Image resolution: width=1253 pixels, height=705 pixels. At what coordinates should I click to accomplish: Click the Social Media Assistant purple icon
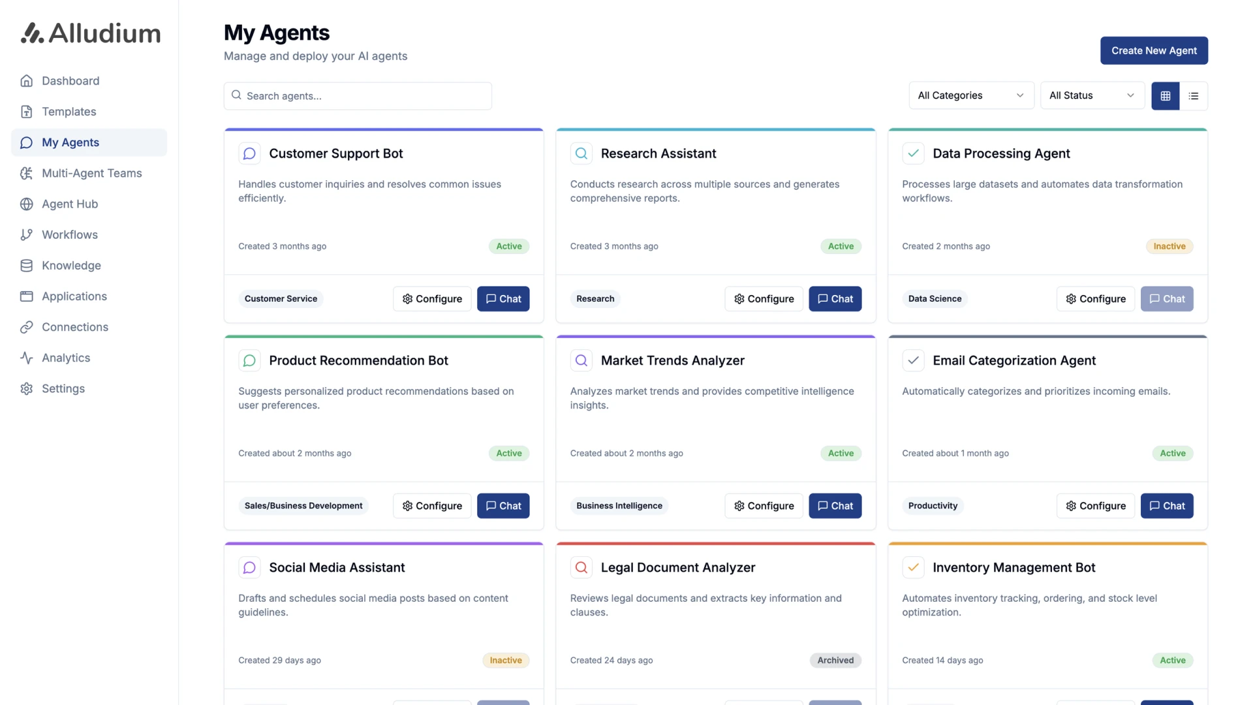click(249, 567)
